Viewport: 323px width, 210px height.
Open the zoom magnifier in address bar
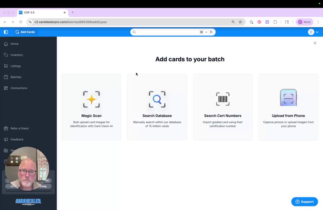tap(233, 22)
